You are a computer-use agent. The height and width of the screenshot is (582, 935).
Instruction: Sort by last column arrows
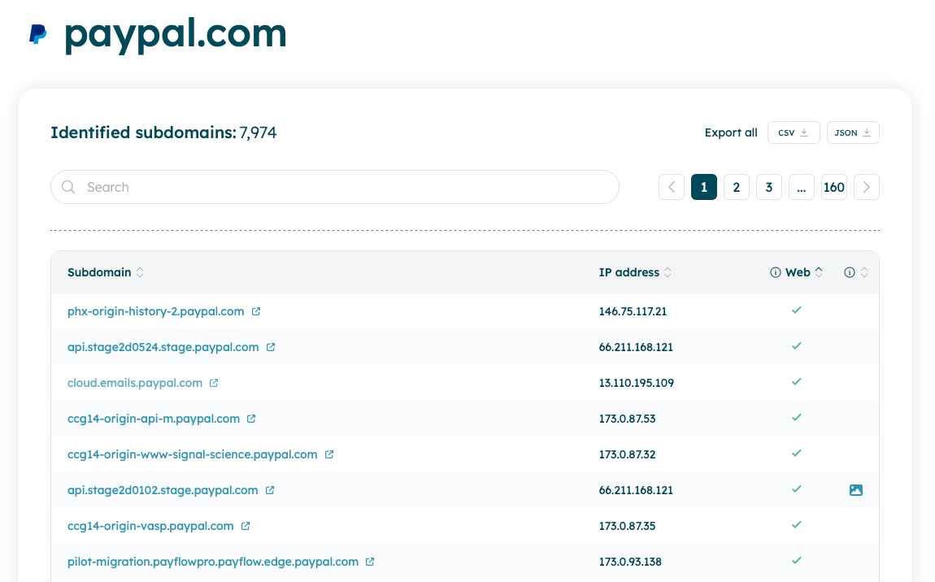coord(864,272)
